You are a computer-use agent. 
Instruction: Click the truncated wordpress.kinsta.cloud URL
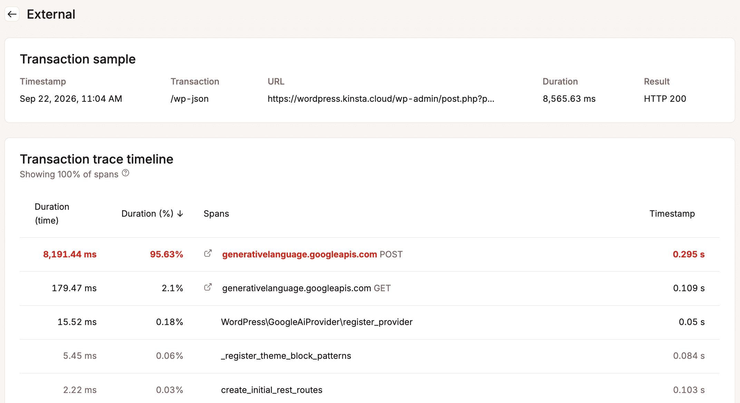click(381, 99)
